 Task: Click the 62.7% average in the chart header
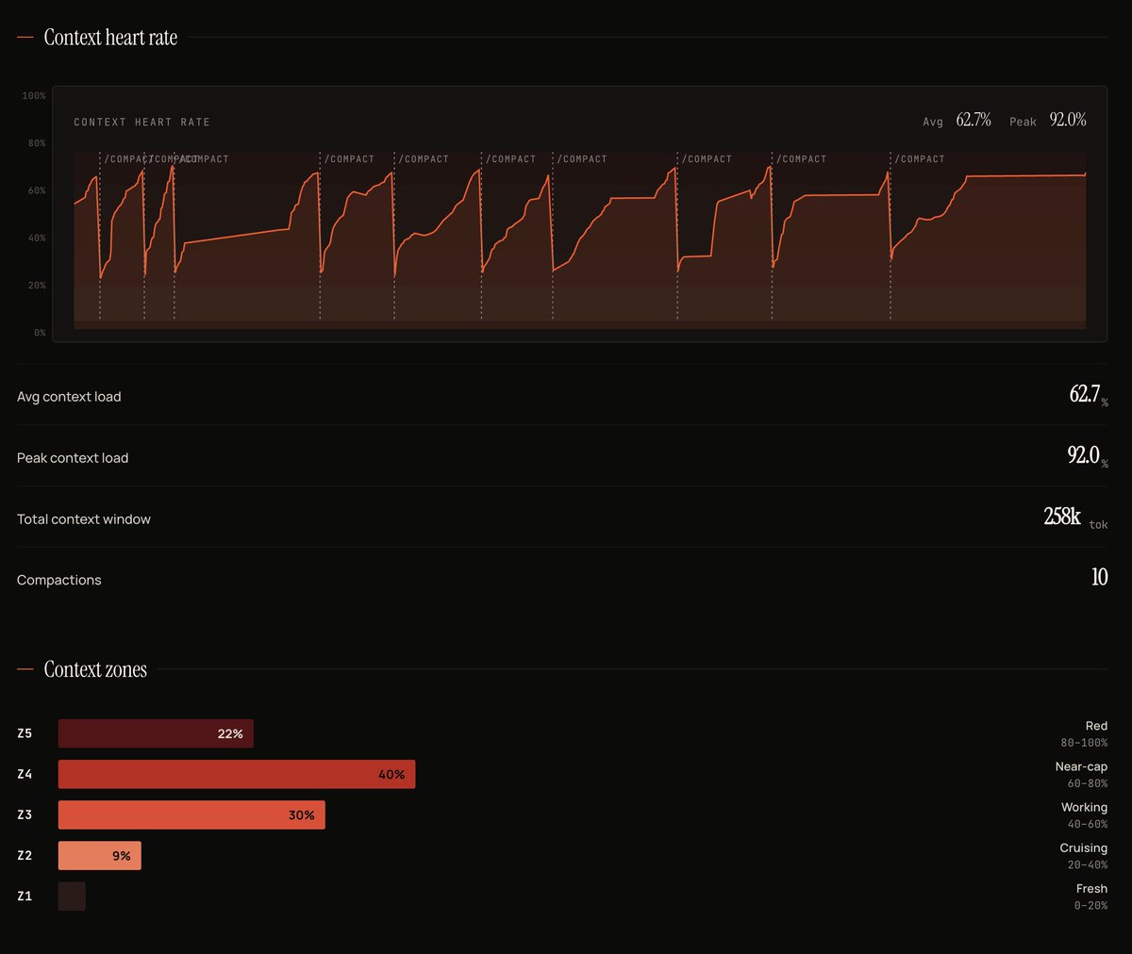pos(974,120)
